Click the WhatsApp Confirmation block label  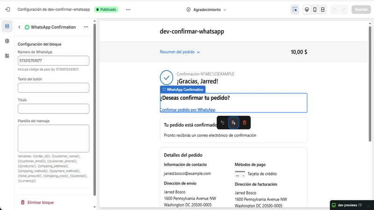(x=183, y=90)
